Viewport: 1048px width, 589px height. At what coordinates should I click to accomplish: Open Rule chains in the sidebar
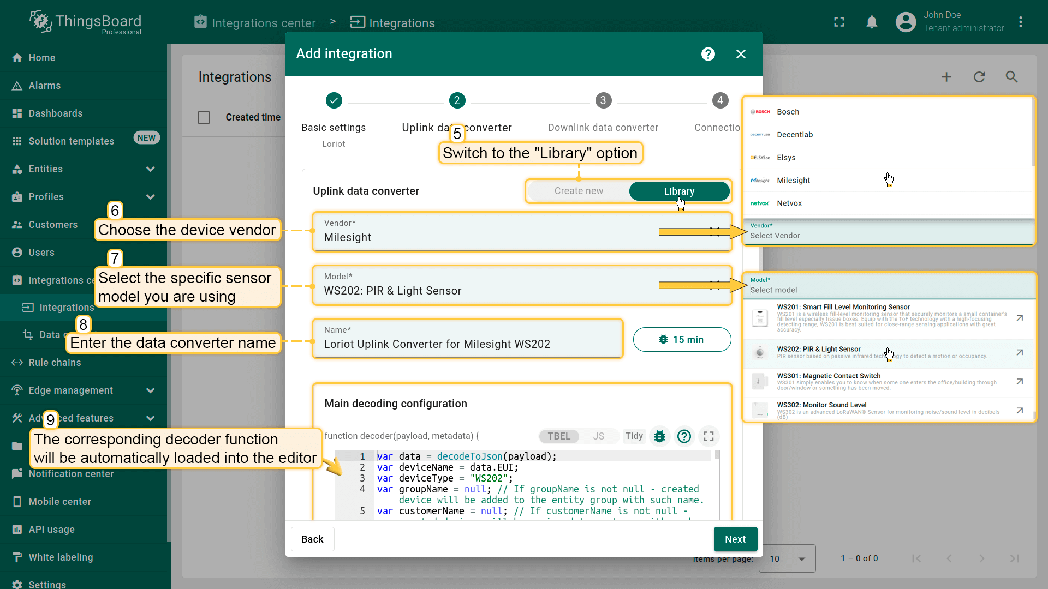[x=55, y=363]
